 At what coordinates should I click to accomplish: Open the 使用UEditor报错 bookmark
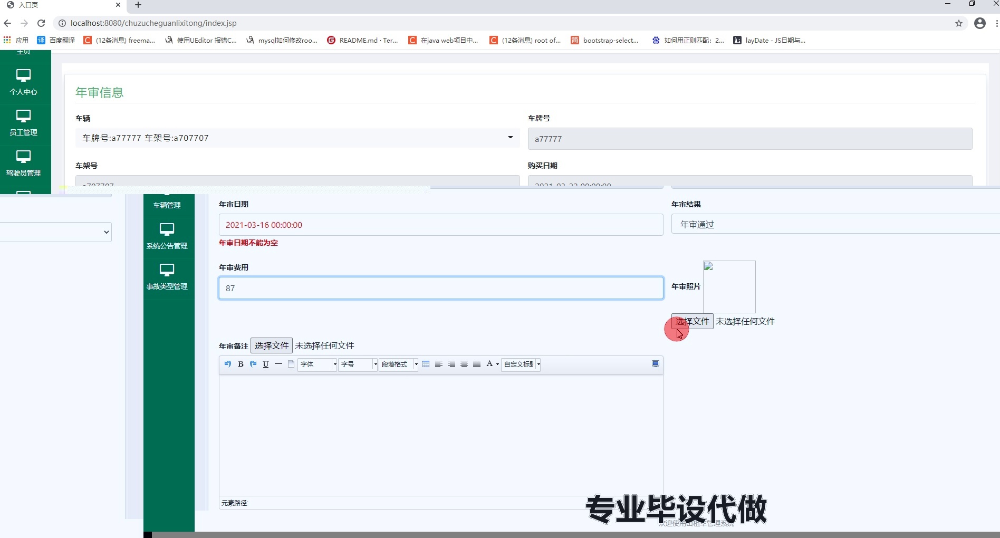[201, 40]
